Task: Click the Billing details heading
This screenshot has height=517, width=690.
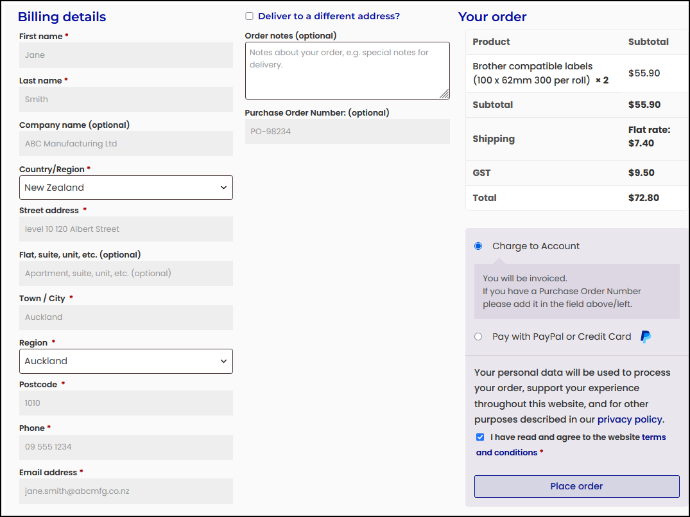Action: point(62,17)
